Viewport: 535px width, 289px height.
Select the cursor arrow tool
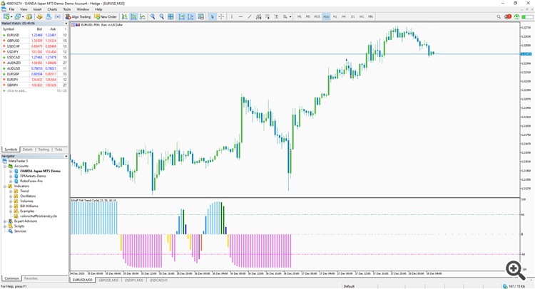pyautogui.click(x=213, y=16)
